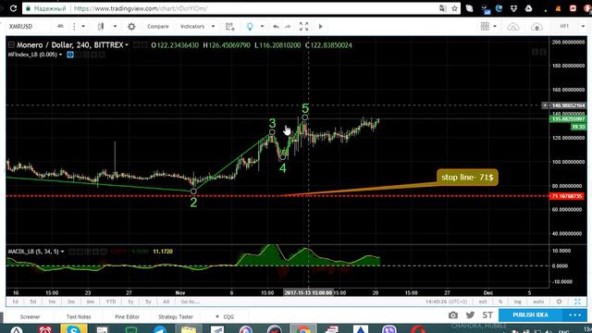Set range to 1d
Image resolution: width=592 pixels, height=333 pixels.
pos(16,302)
